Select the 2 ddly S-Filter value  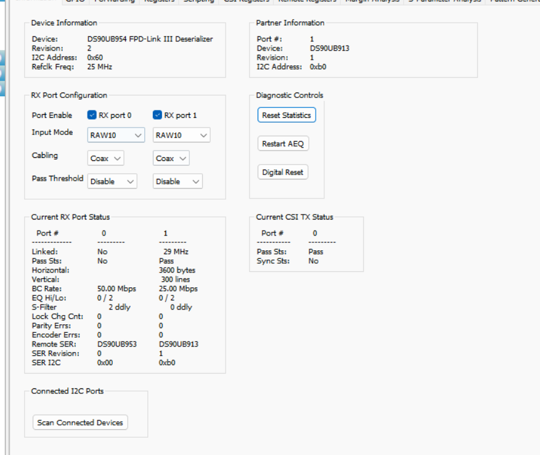pos(120,307)
